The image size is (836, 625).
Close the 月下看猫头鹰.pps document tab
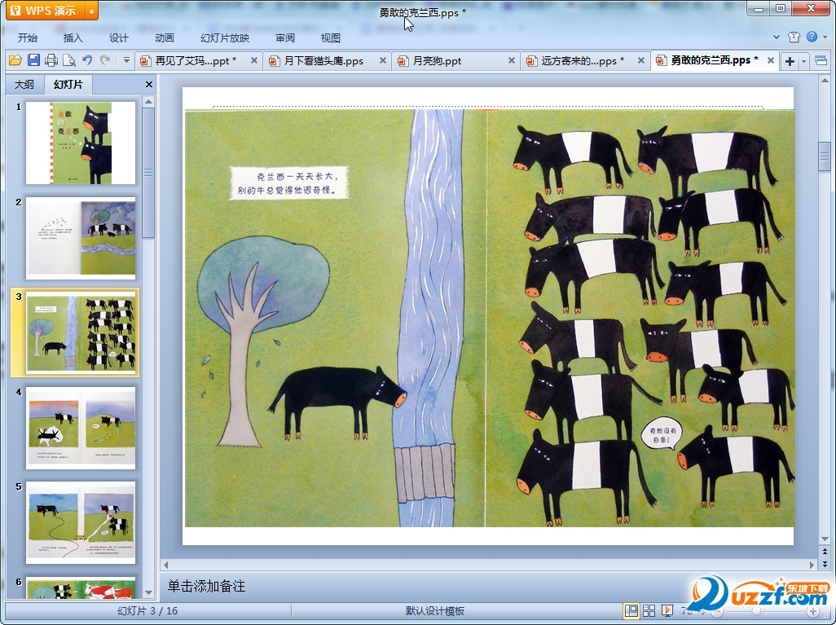click(383, 61)
